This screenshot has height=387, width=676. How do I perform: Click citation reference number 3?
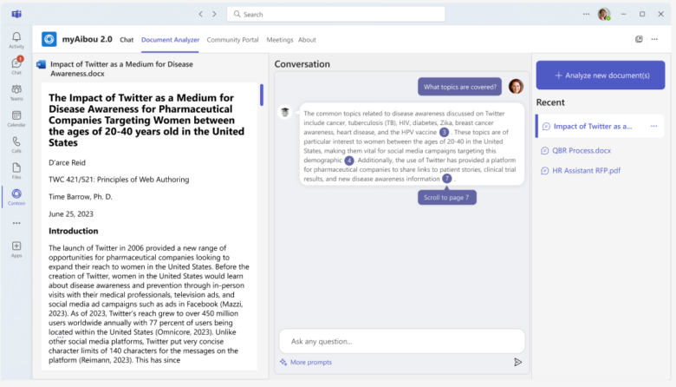point(444,133)
